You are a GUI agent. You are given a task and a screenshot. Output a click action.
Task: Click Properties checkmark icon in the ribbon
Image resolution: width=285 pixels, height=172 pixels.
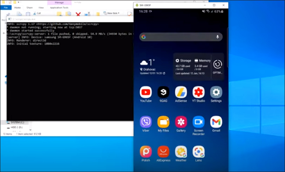130,14
